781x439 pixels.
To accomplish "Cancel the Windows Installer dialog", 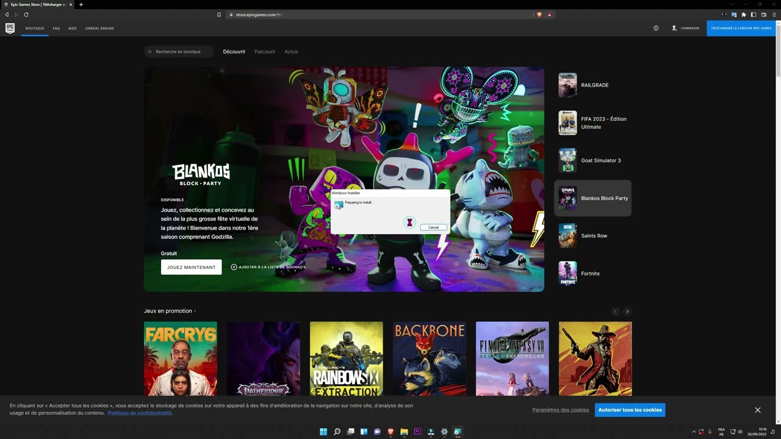I will point(433,227).
